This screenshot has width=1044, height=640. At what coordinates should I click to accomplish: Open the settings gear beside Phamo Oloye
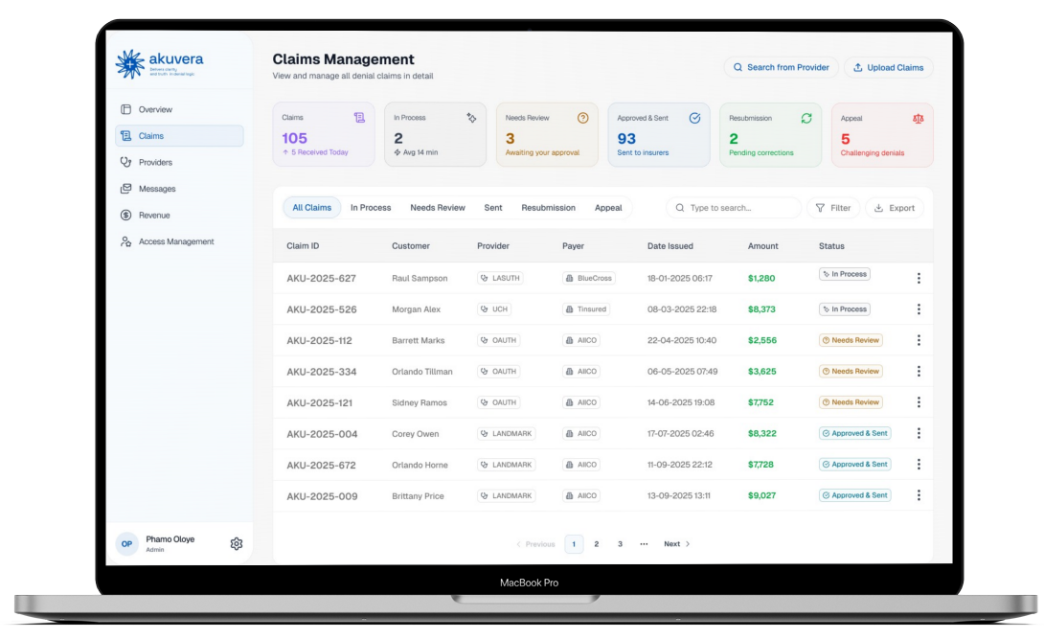[x=237, y=543]
